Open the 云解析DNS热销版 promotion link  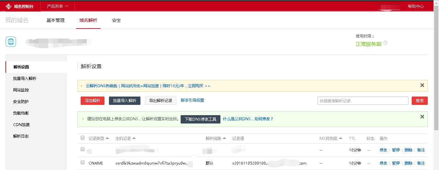148,86
